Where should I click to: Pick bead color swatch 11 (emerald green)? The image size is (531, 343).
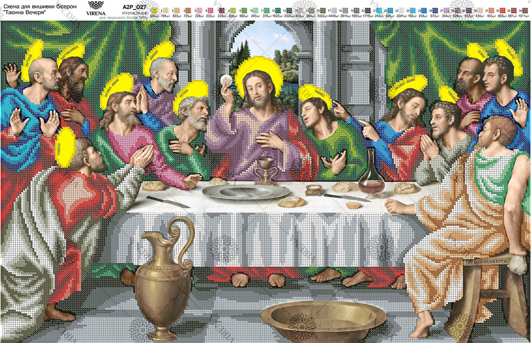click(267, 10)
